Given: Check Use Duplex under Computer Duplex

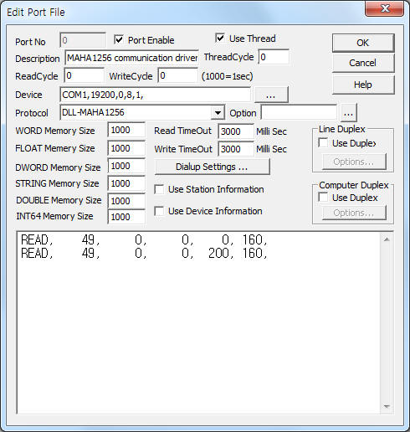Looking at the screenshot, I should (323, 198).
